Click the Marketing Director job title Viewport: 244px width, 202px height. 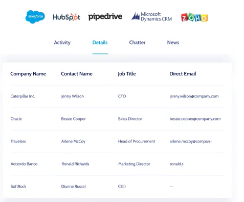point(135,164)
